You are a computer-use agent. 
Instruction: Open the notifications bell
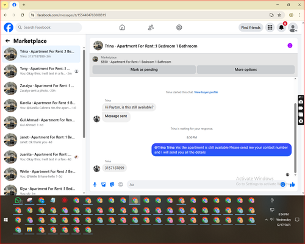[x=281, y=27]
